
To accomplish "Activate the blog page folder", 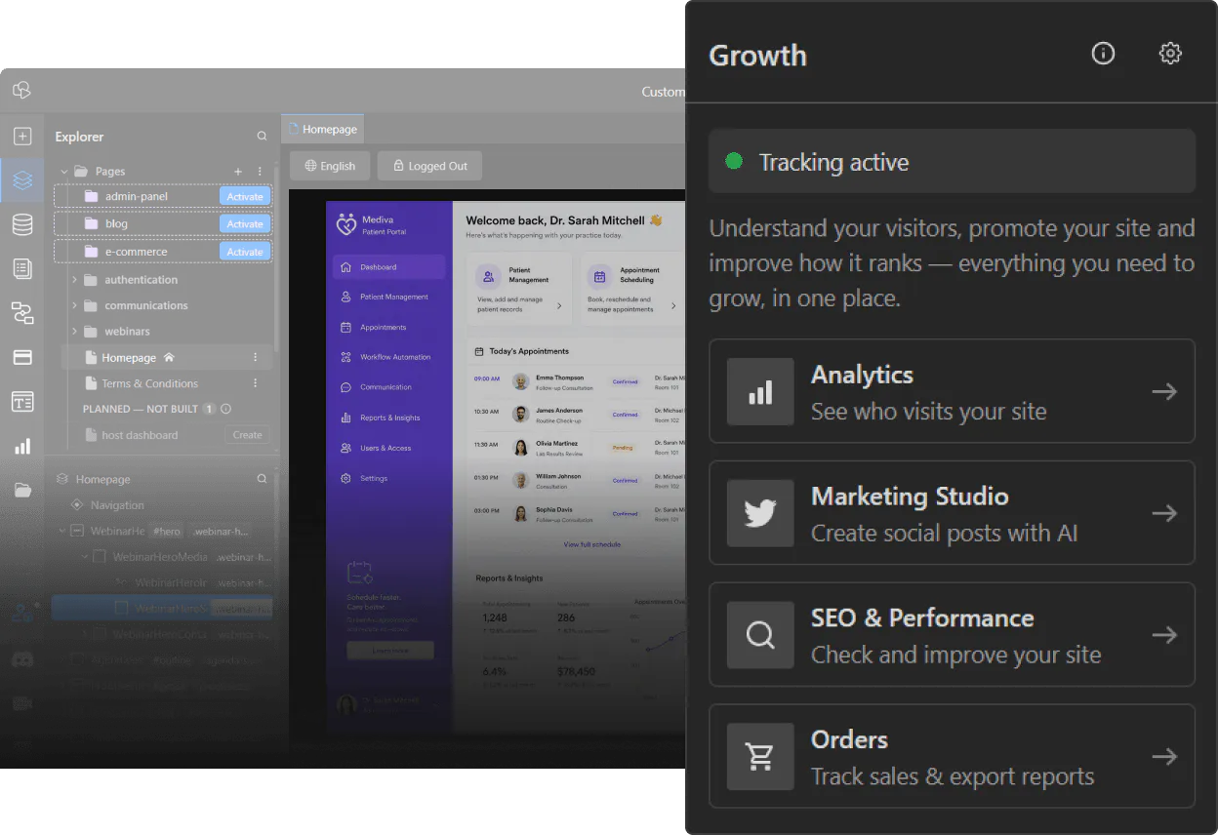I will point(245,223).
